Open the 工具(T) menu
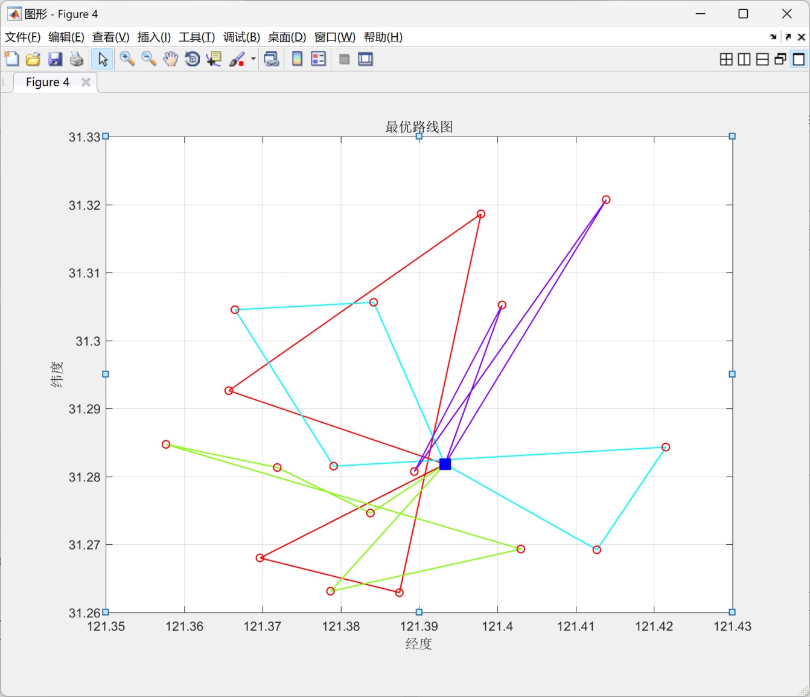The width and height of the screenshot is (810, 697). coord(197,37)
